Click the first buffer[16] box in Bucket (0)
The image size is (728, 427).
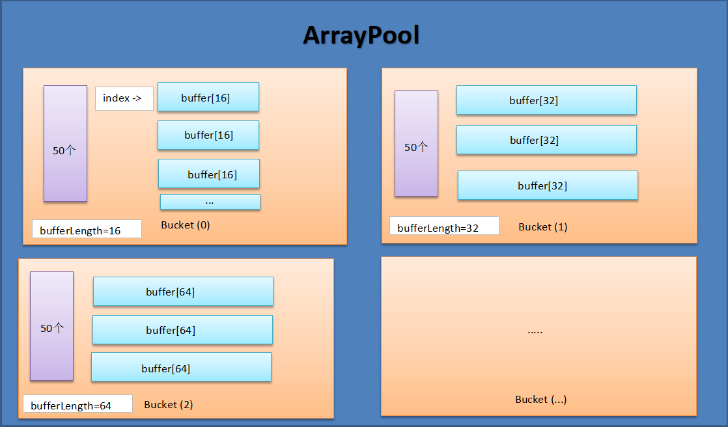(208, 96)
